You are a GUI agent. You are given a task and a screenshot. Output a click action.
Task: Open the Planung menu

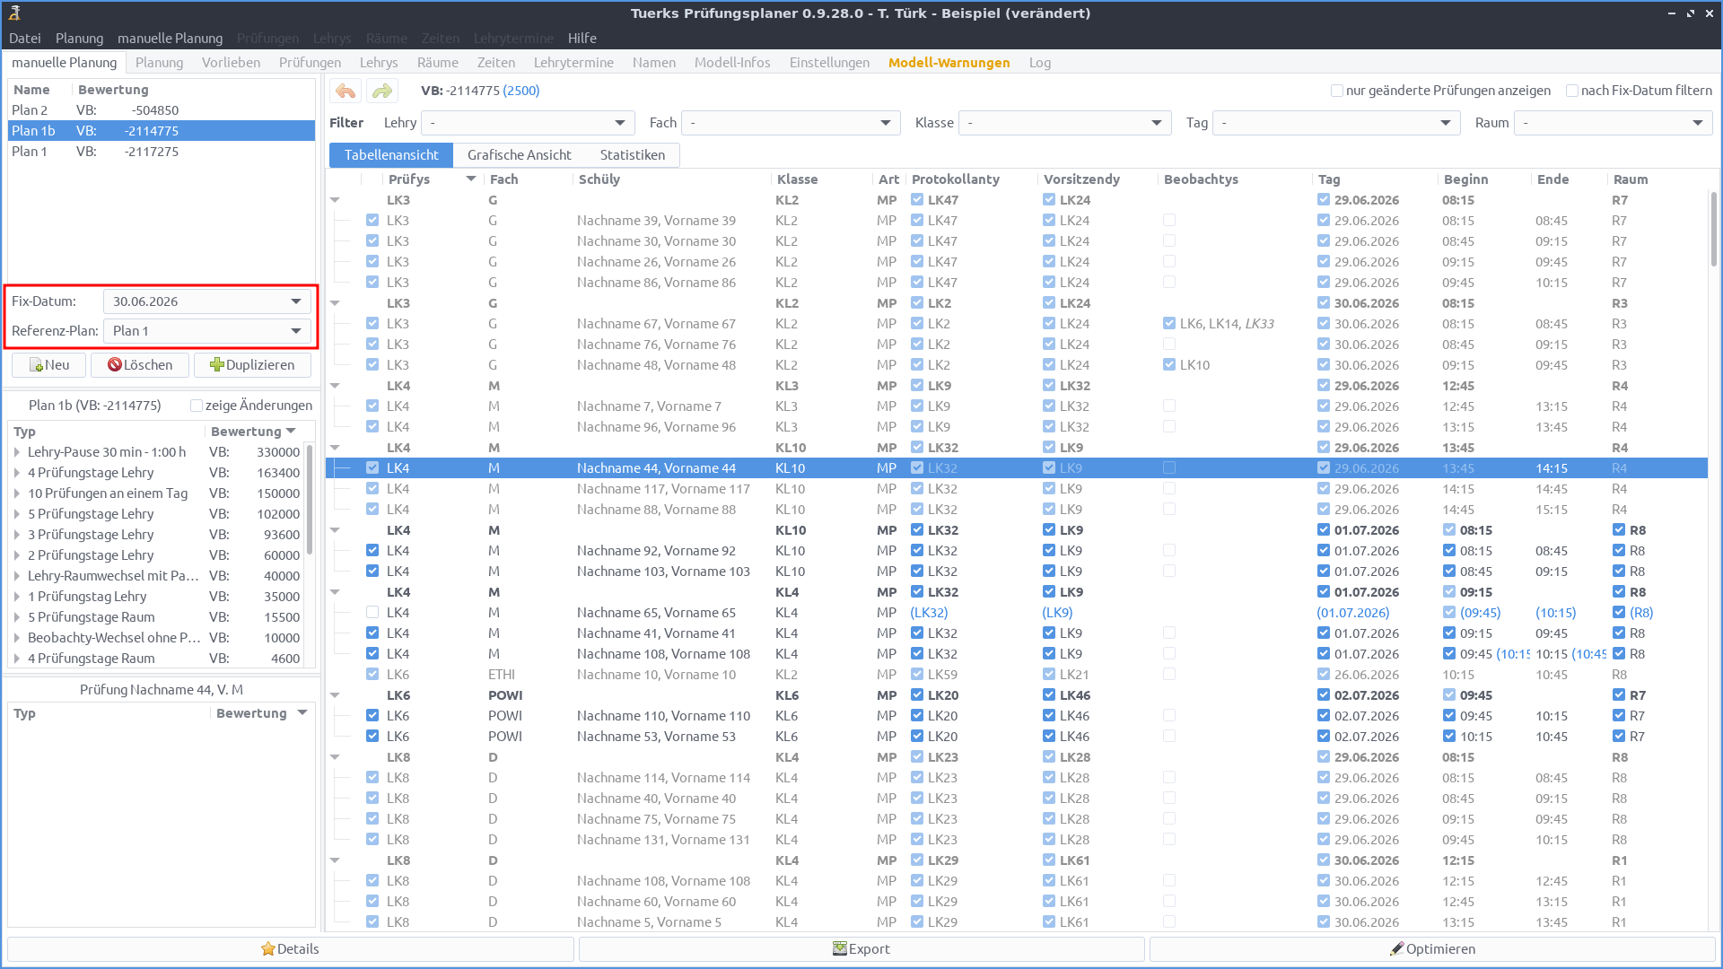click(x=79, y=39)
